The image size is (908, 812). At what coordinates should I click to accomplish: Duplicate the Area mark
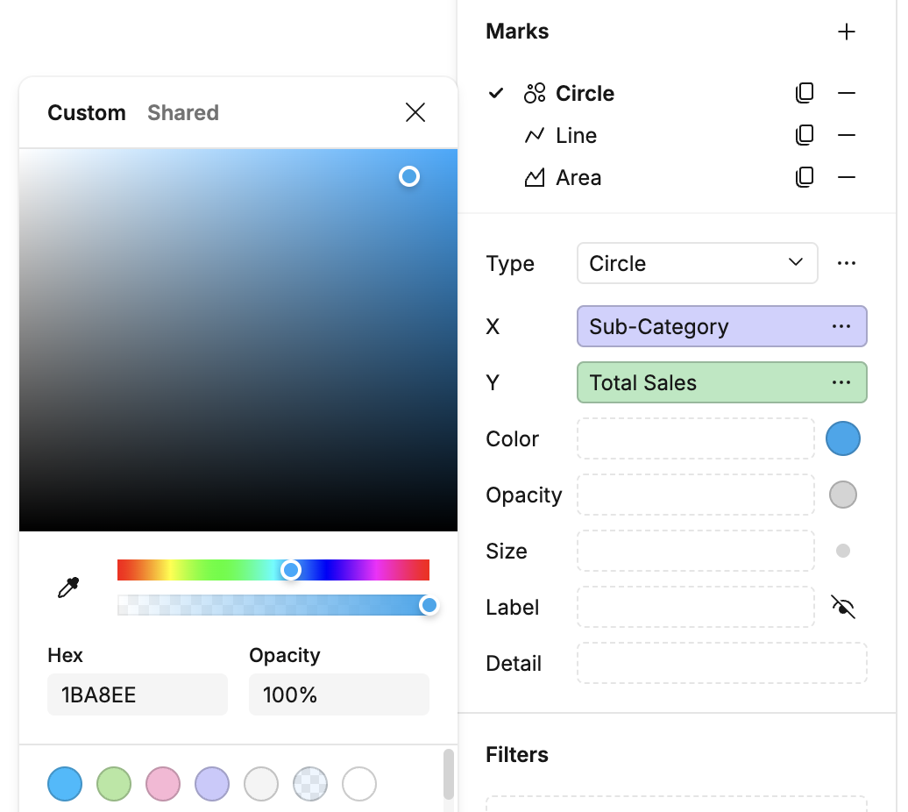click(x=805, y=177)
